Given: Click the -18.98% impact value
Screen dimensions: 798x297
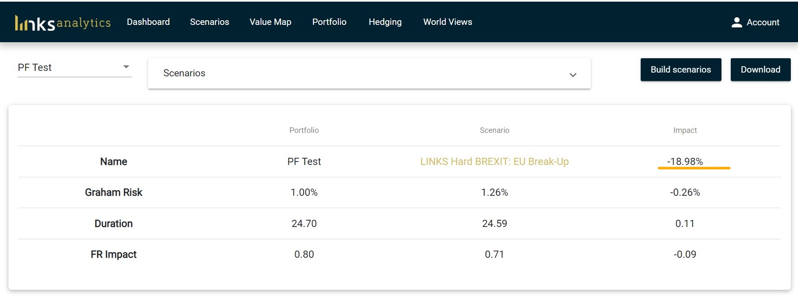Looking at the screenshot, I should [684, 161].
